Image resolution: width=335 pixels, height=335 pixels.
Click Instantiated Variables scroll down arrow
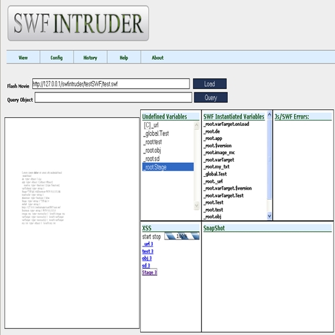tap(269, 216)
